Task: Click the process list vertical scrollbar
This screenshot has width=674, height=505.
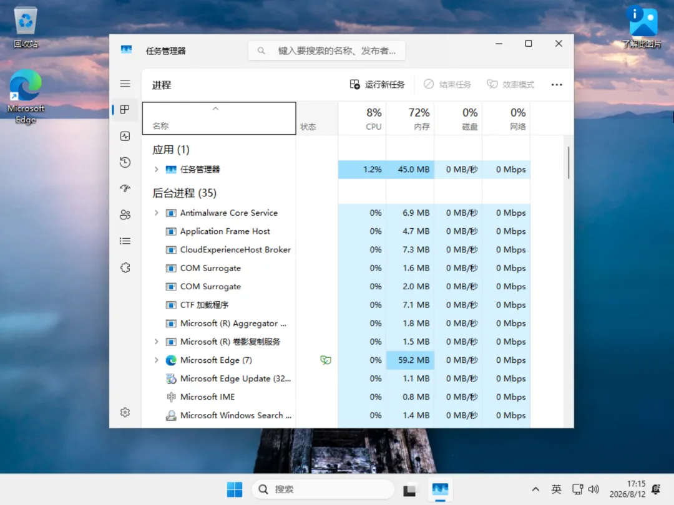Action: click(x=569, y=162)
